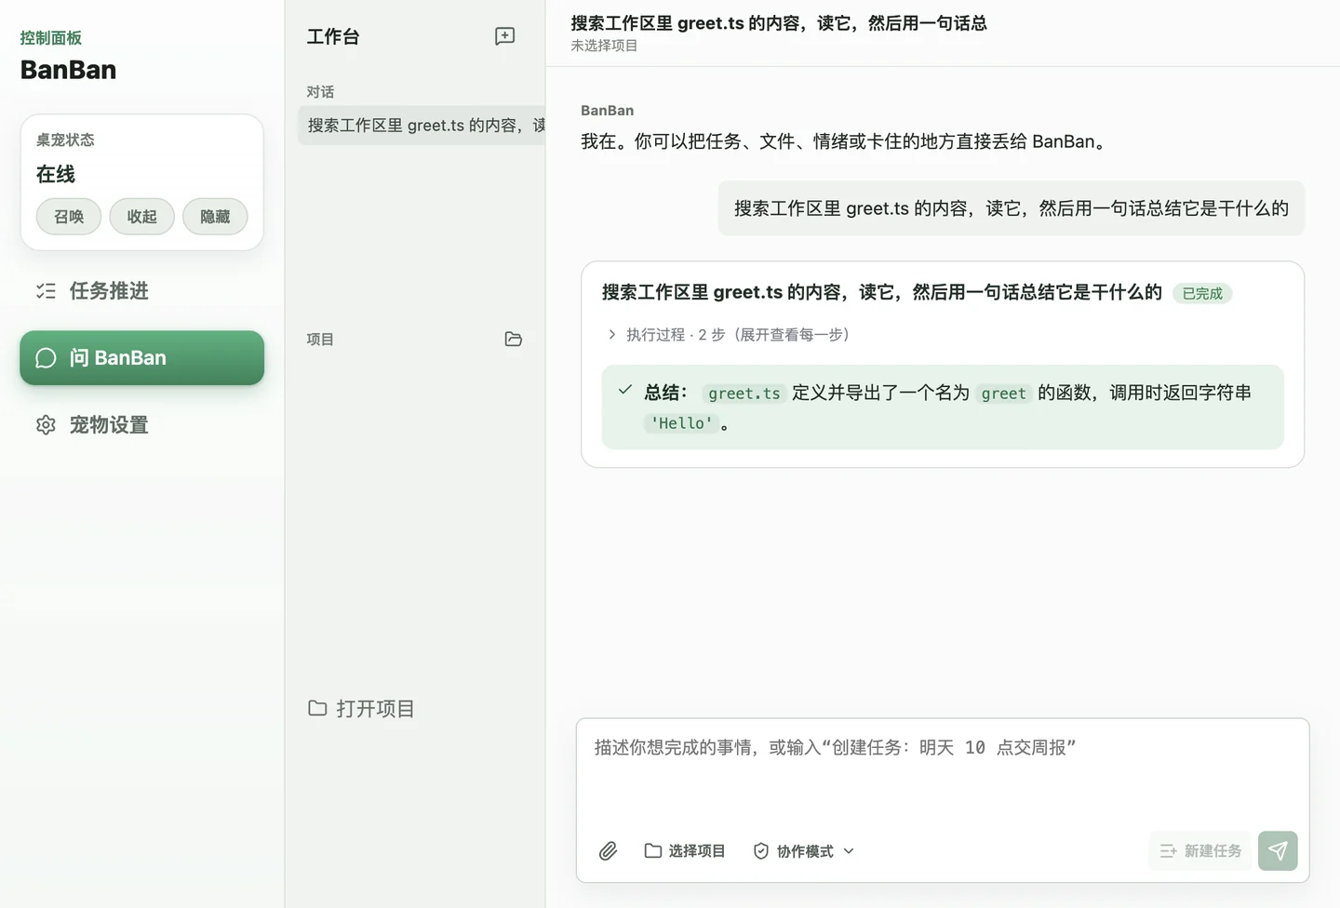Open the 任务推进 section
Screen dimensions: 1340x908
pos(141,290)
